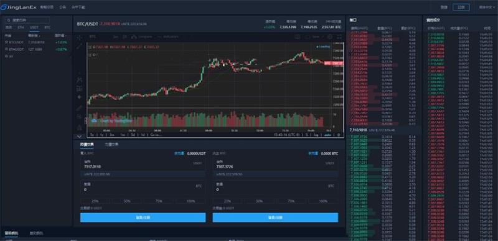Viewport: 498px width, 241px height.
Task: Open the price axis settings gear at the chart's bottom-right
Action: tap(339, 135)
